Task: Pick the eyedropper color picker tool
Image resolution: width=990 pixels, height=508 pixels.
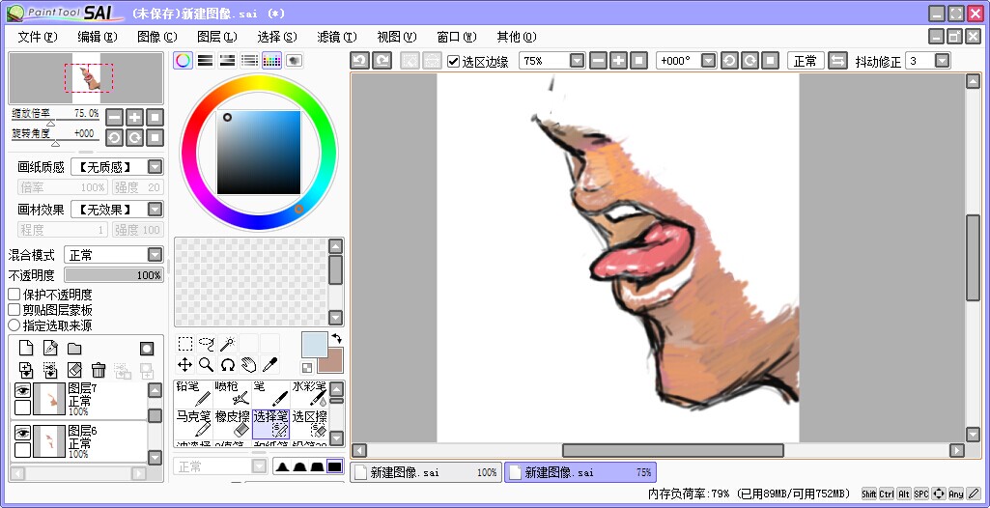Action: [270, 364]
